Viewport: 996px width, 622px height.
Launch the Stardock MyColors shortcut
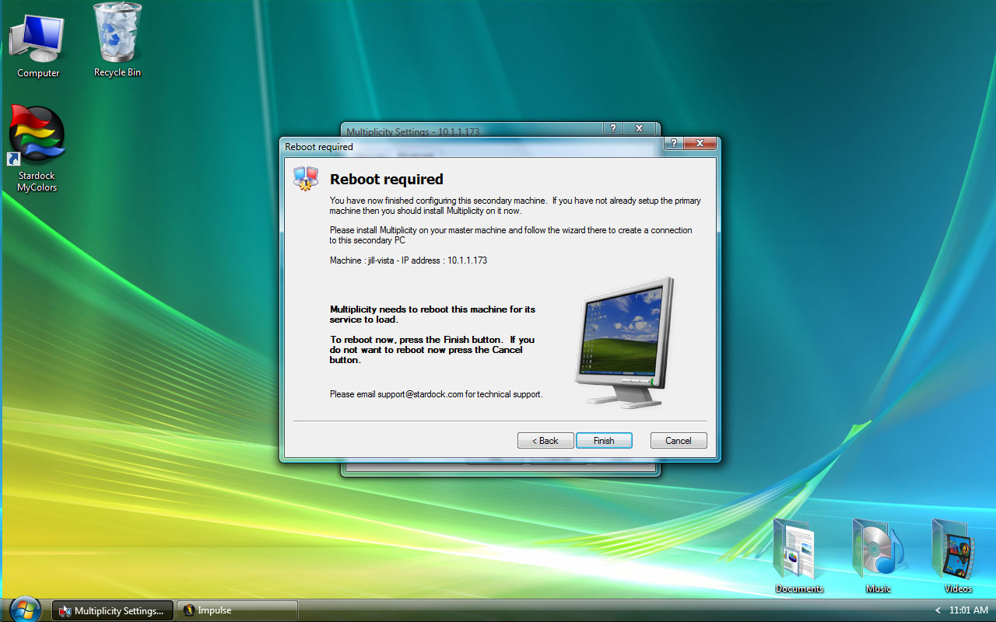pyautogui.click(x=37, y=149)
